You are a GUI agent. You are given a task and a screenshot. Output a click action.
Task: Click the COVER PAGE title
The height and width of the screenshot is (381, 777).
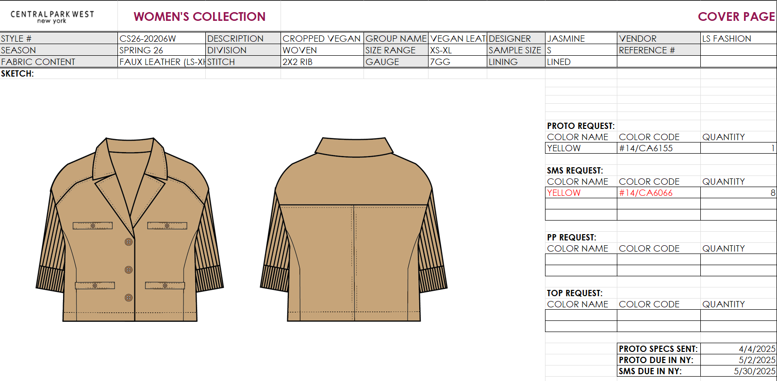pos(736,16)
